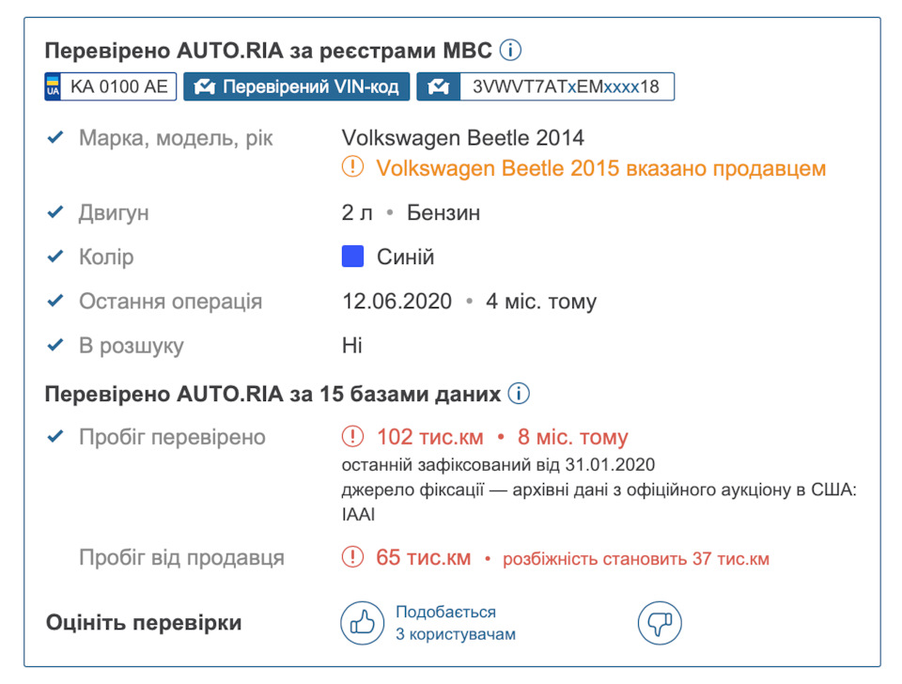Click checkmark next to Марка, модель, рік
The width and height of the screenshot is (902, 684).
coord(55,138)
